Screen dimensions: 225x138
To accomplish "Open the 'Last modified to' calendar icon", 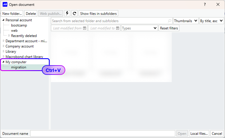I will click(x=118, y=28).
